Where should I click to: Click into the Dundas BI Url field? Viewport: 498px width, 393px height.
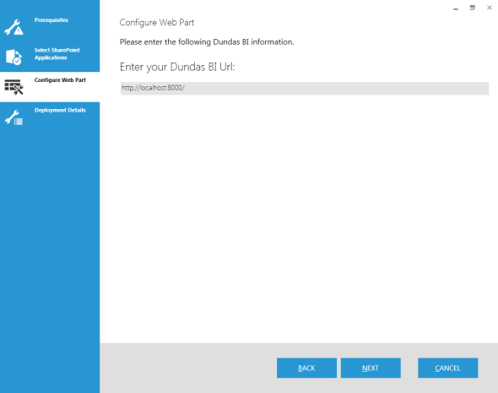tap(304, 88)
